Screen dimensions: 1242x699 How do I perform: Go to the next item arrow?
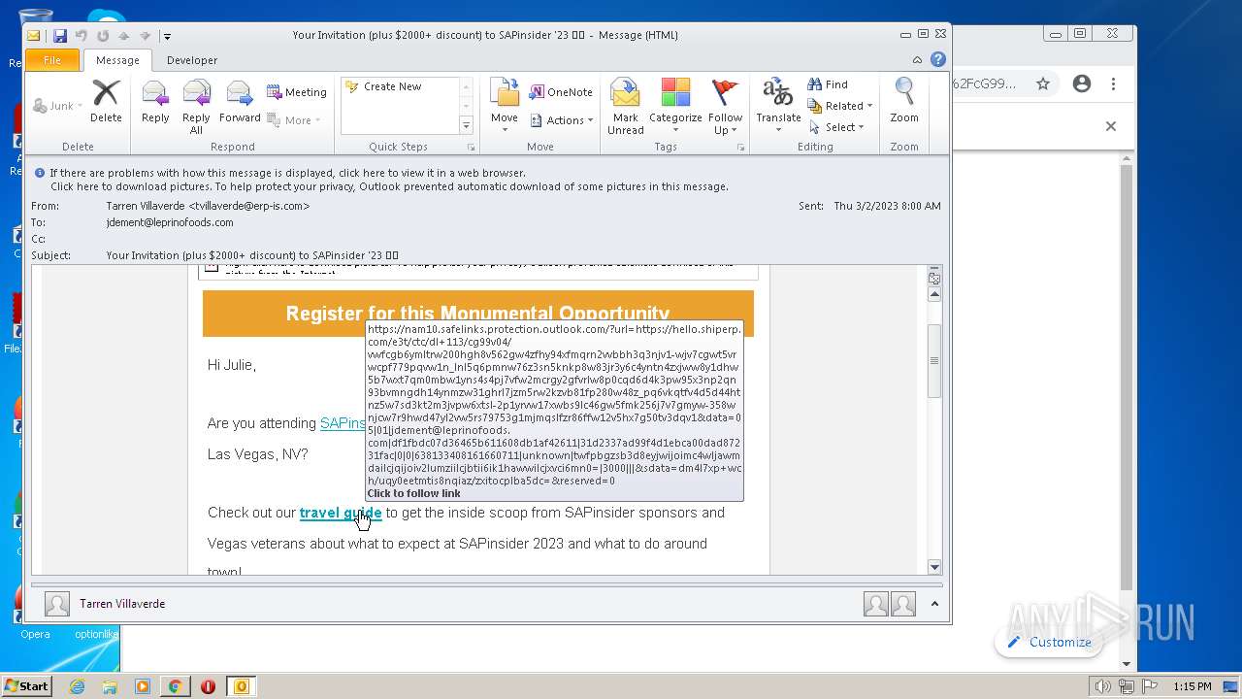(x=144, y=36)
